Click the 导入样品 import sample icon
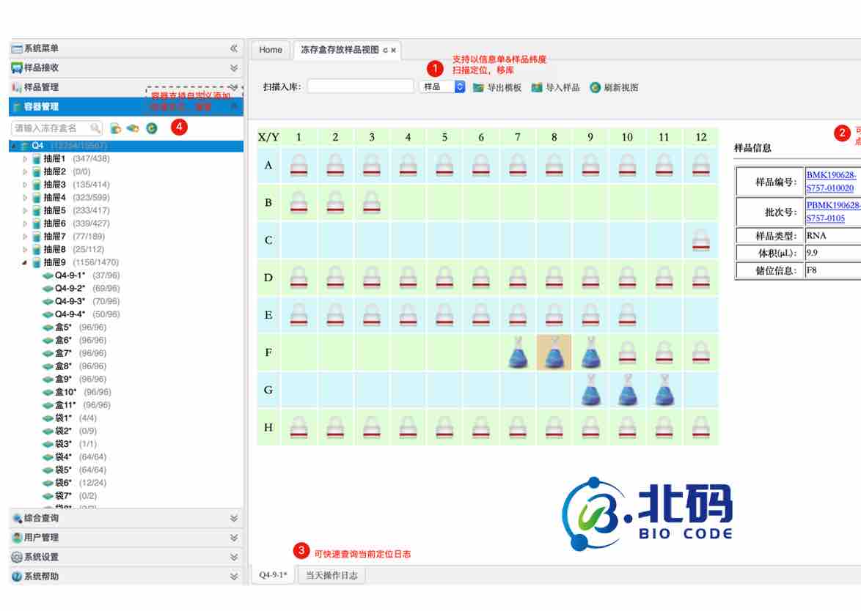861x611 pixels. point(537,87)
